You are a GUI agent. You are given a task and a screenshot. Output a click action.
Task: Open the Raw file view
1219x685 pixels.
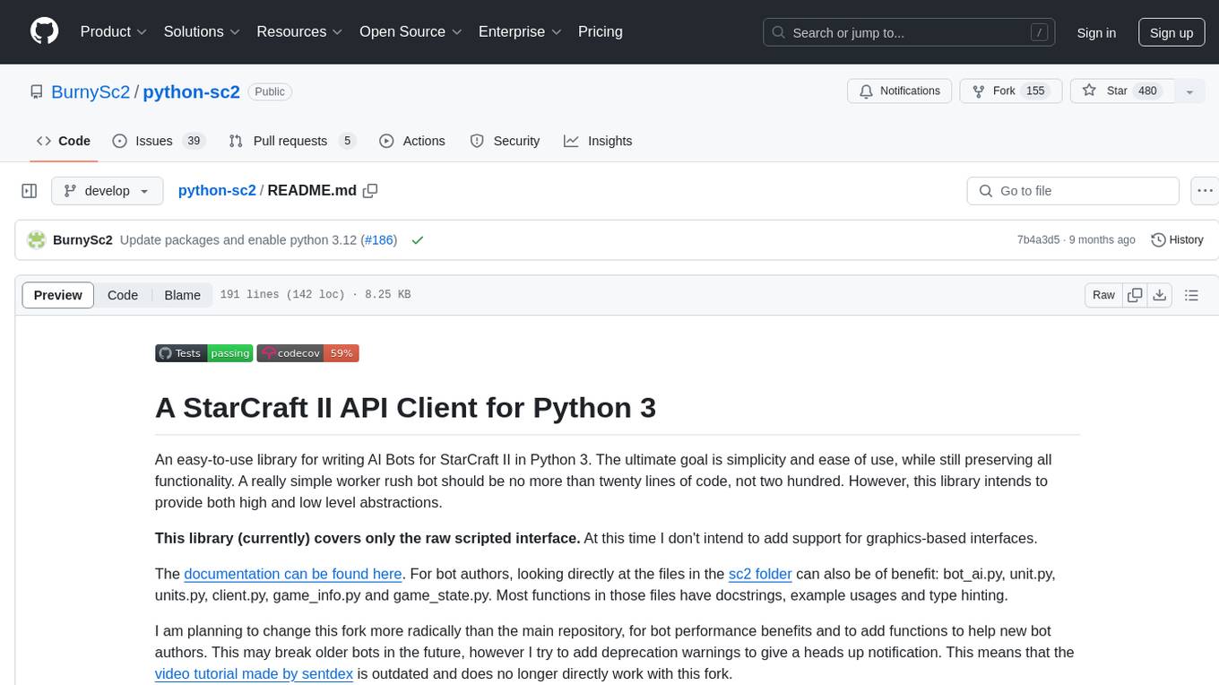click(x=1103, y=295)
